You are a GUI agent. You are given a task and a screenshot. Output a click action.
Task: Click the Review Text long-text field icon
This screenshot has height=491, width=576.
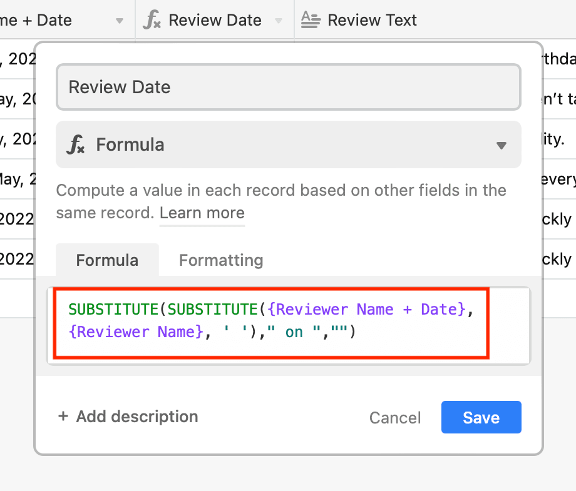click(x=311, y=20)
